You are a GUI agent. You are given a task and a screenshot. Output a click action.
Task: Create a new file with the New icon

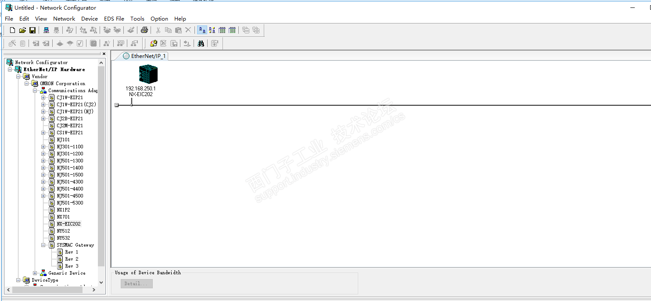coord(12,30)
